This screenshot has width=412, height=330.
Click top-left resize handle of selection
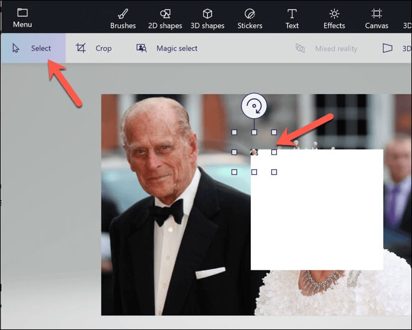tap(234, 132)
